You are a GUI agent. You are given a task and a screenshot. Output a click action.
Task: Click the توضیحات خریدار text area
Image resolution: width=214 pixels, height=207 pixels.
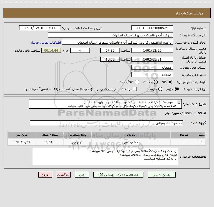coord(105,156)
